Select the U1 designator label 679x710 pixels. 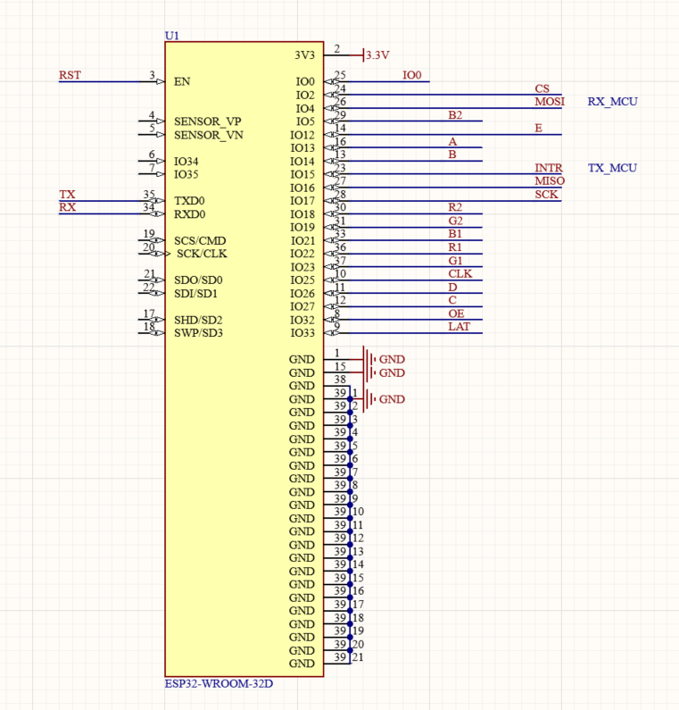point(172,36)
